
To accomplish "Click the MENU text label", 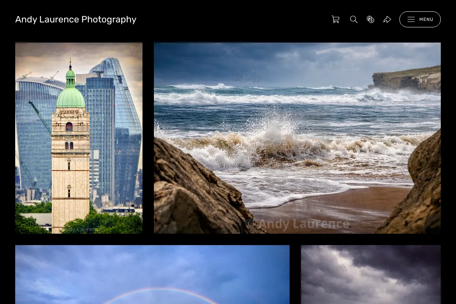I will (x=426, y=19).
